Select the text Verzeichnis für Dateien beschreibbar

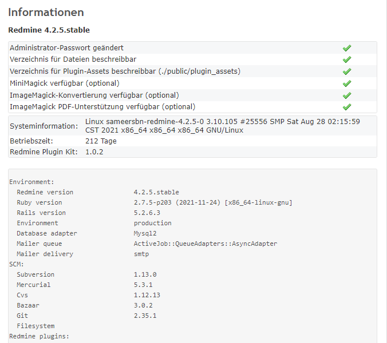(73, 59)
